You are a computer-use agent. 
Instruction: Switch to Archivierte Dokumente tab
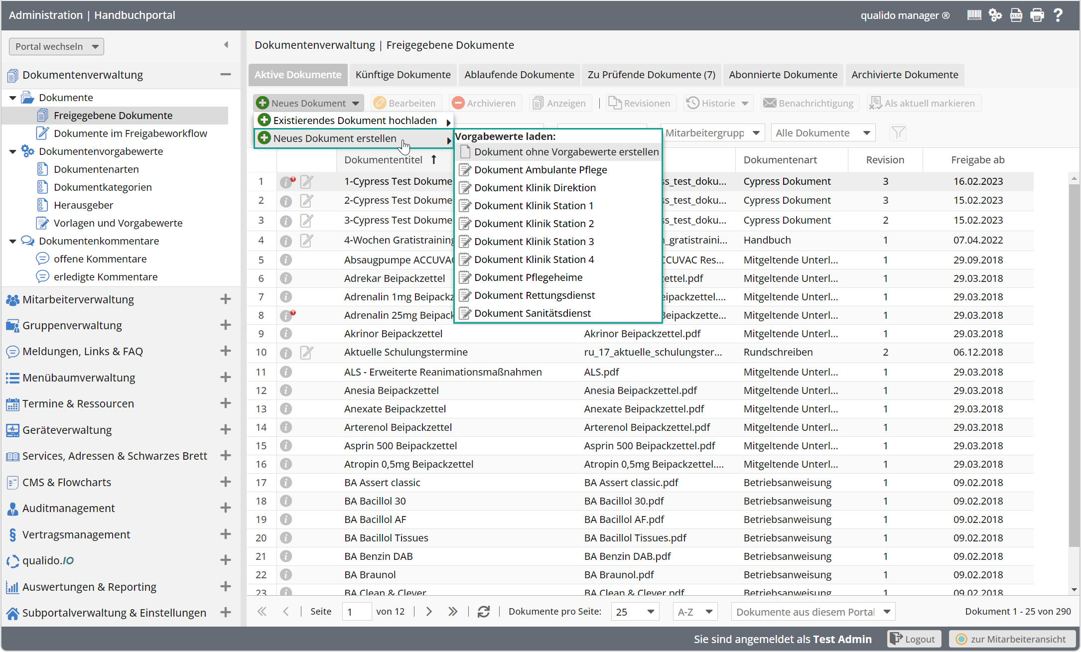tap(904, 75)
